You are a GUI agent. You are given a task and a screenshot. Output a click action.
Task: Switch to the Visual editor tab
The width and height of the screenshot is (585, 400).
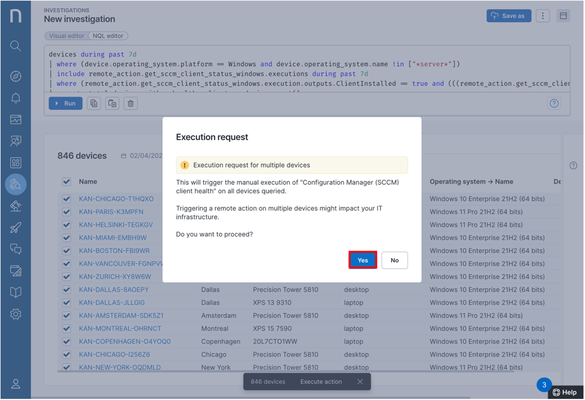(67, 36)
